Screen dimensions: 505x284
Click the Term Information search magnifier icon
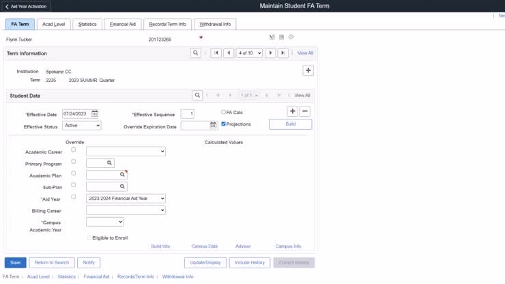pos(196,53)
